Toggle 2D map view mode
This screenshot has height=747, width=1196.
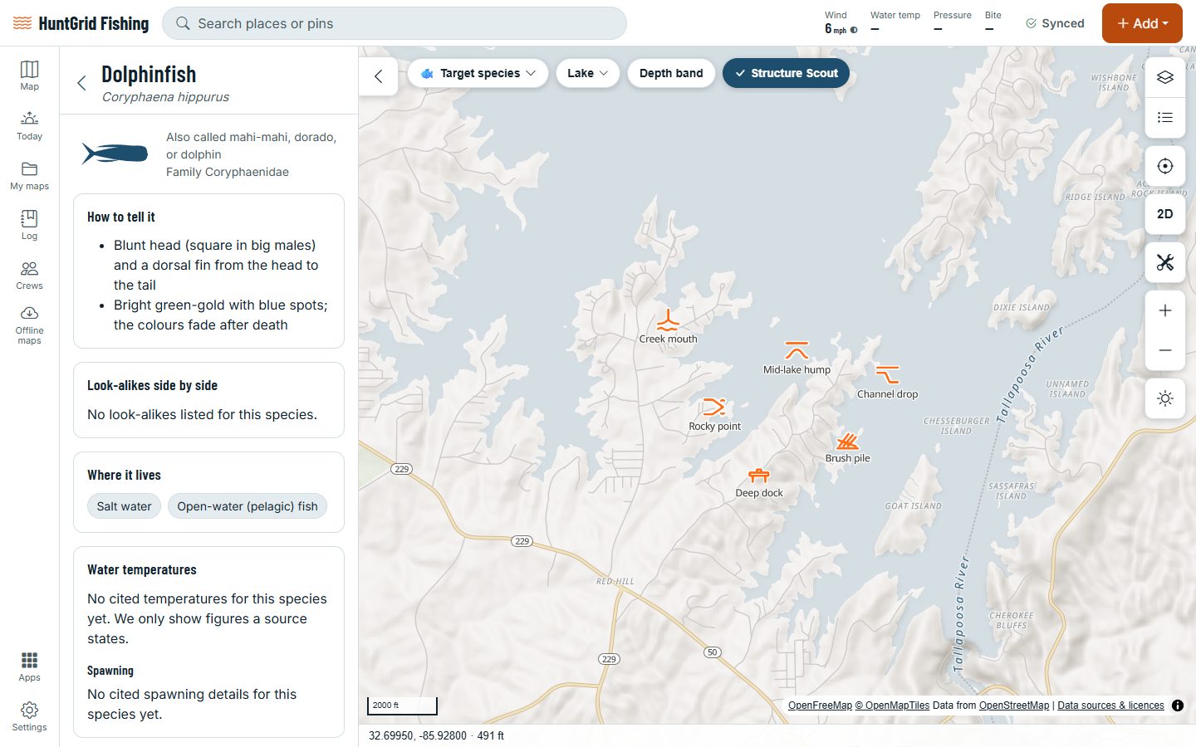(1165, 214)
